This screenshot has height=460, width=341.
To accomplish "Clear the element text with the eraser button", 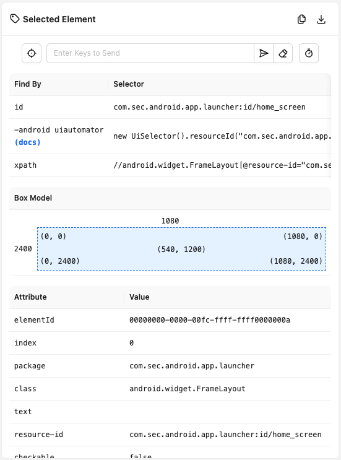I will click(x=283, y=53).
